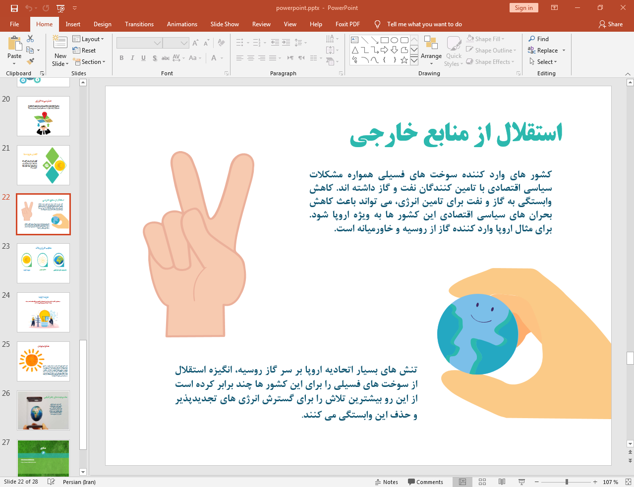The height and width of the screenshot is (487, 634).
Task: Switch to the Transitions tab
Action: (139, 24)
